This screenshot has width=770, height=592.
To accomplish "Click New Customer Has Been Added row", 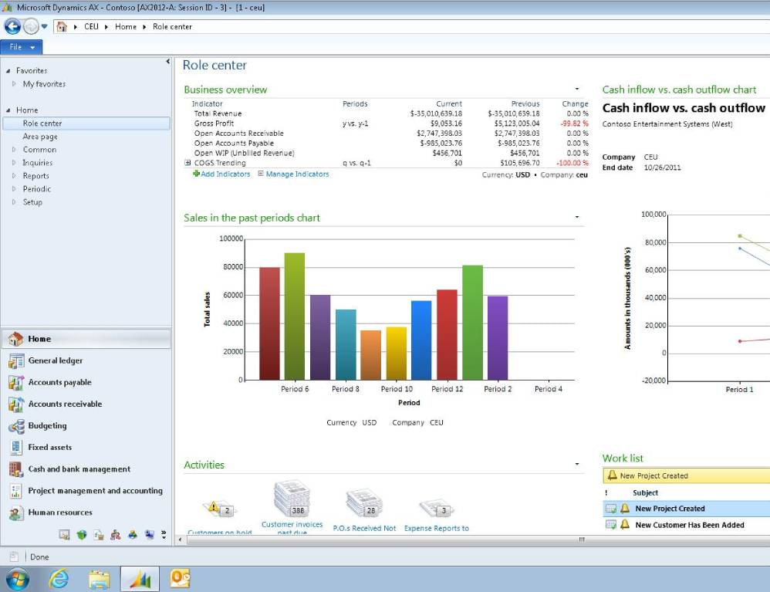I will pos(686,525).
